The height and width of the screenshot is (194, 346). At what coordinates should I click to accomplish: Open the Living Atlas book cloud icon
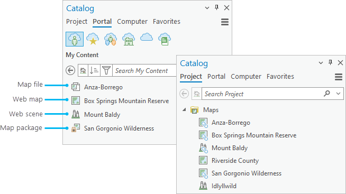tap(165, 39)
